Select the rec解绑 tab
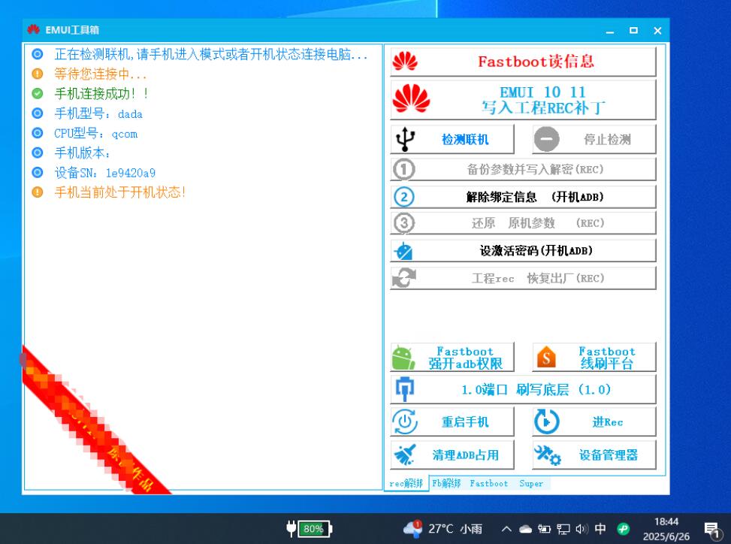The width and height of the screenshot is (731, 544). click(406, 484)
